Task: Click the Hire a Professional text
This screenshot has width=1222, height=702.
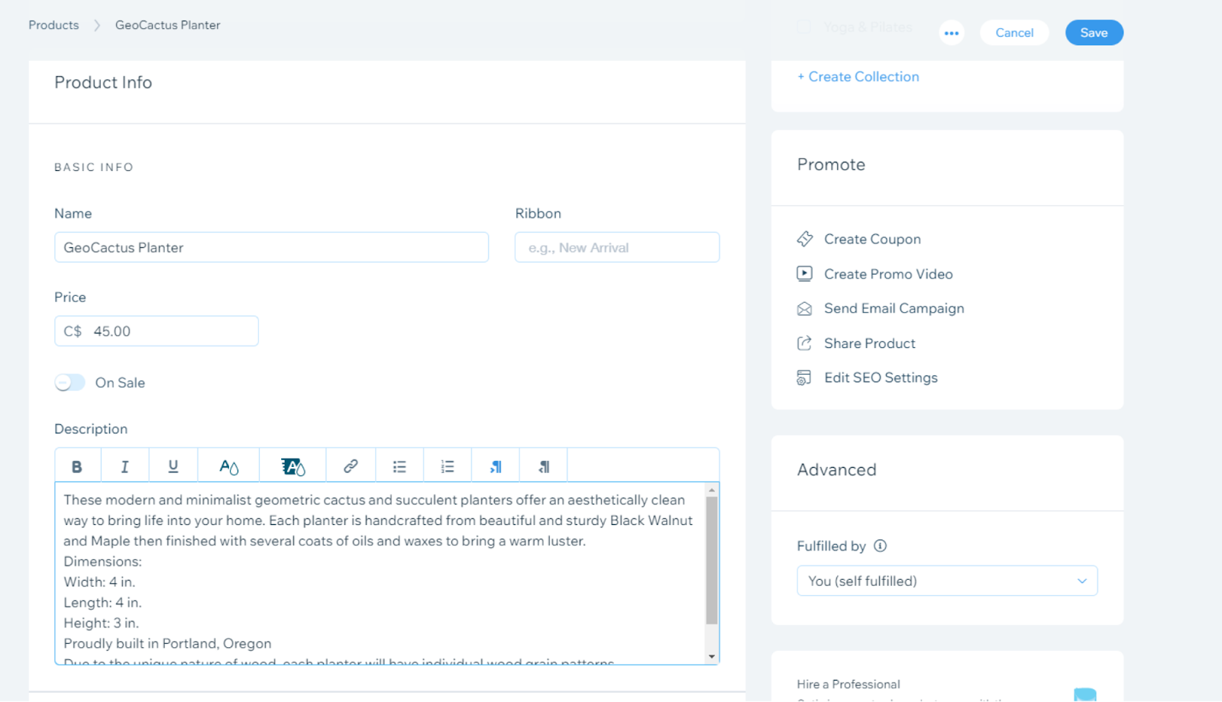Action: pos(848,684)
